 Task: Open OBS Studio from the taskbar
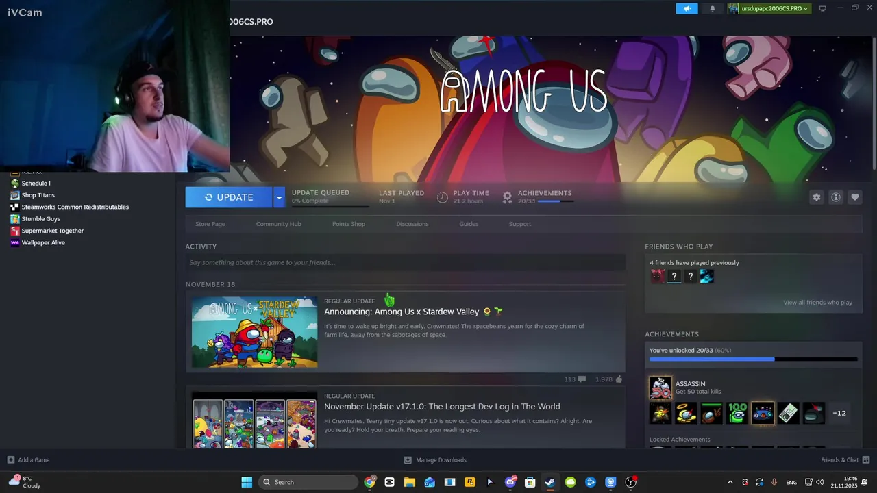[631, 482]
